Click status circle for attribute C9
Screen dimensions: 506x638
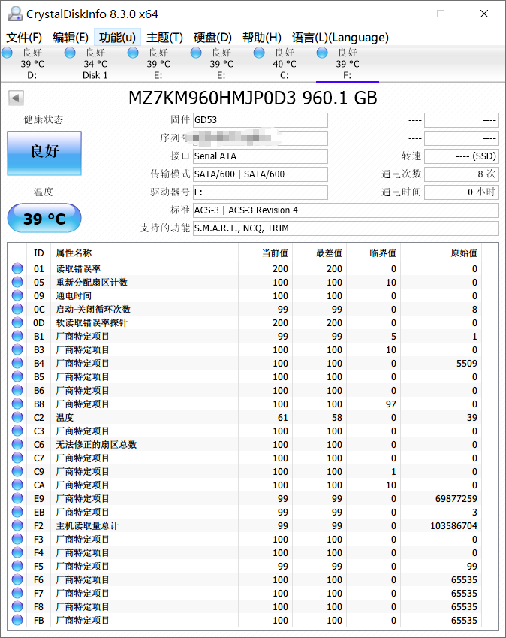[x=17, y=471]
